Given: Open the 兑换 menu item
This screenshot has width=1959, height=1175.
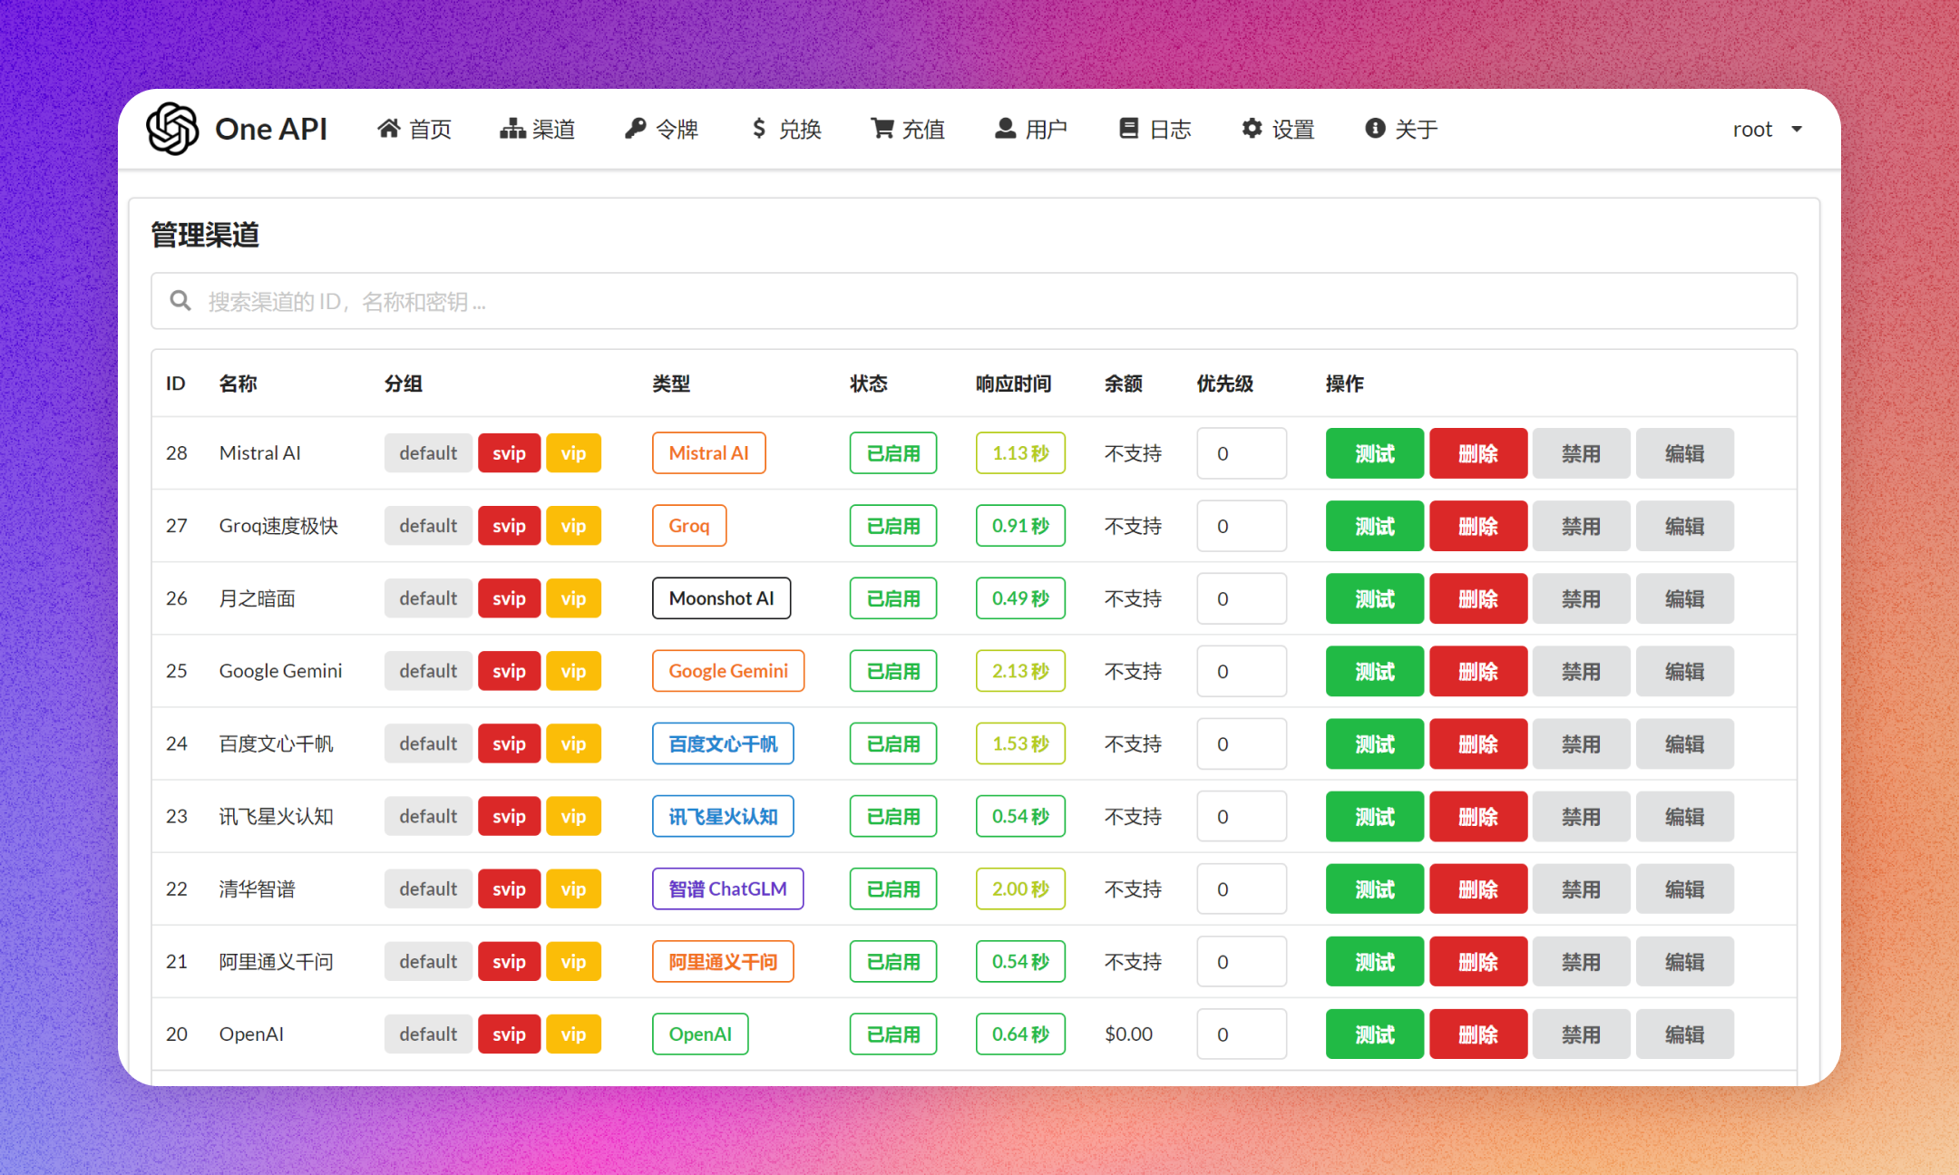Looking at the screenshot, I should click(x=785, y=129).
